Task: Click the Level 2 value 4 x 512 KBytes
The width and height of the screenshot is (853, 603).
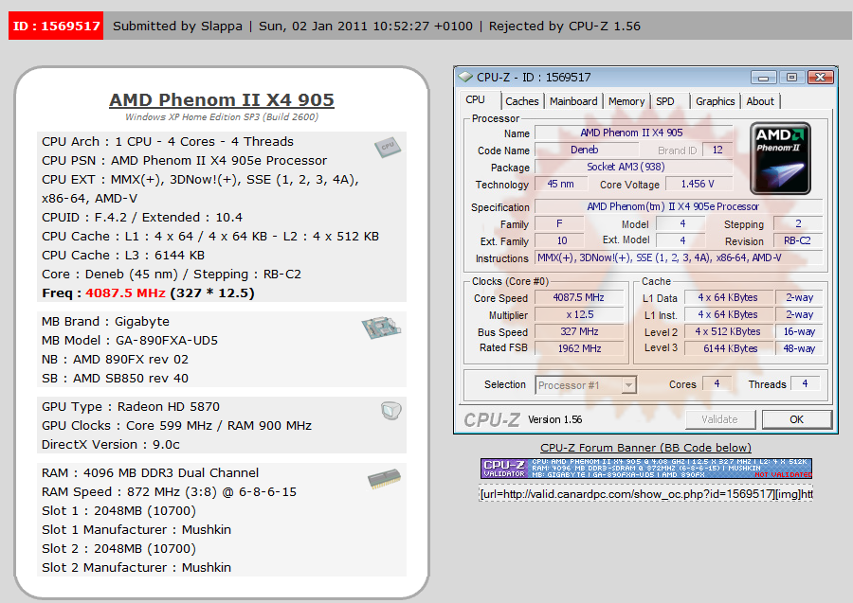Action: coord(729,331)
